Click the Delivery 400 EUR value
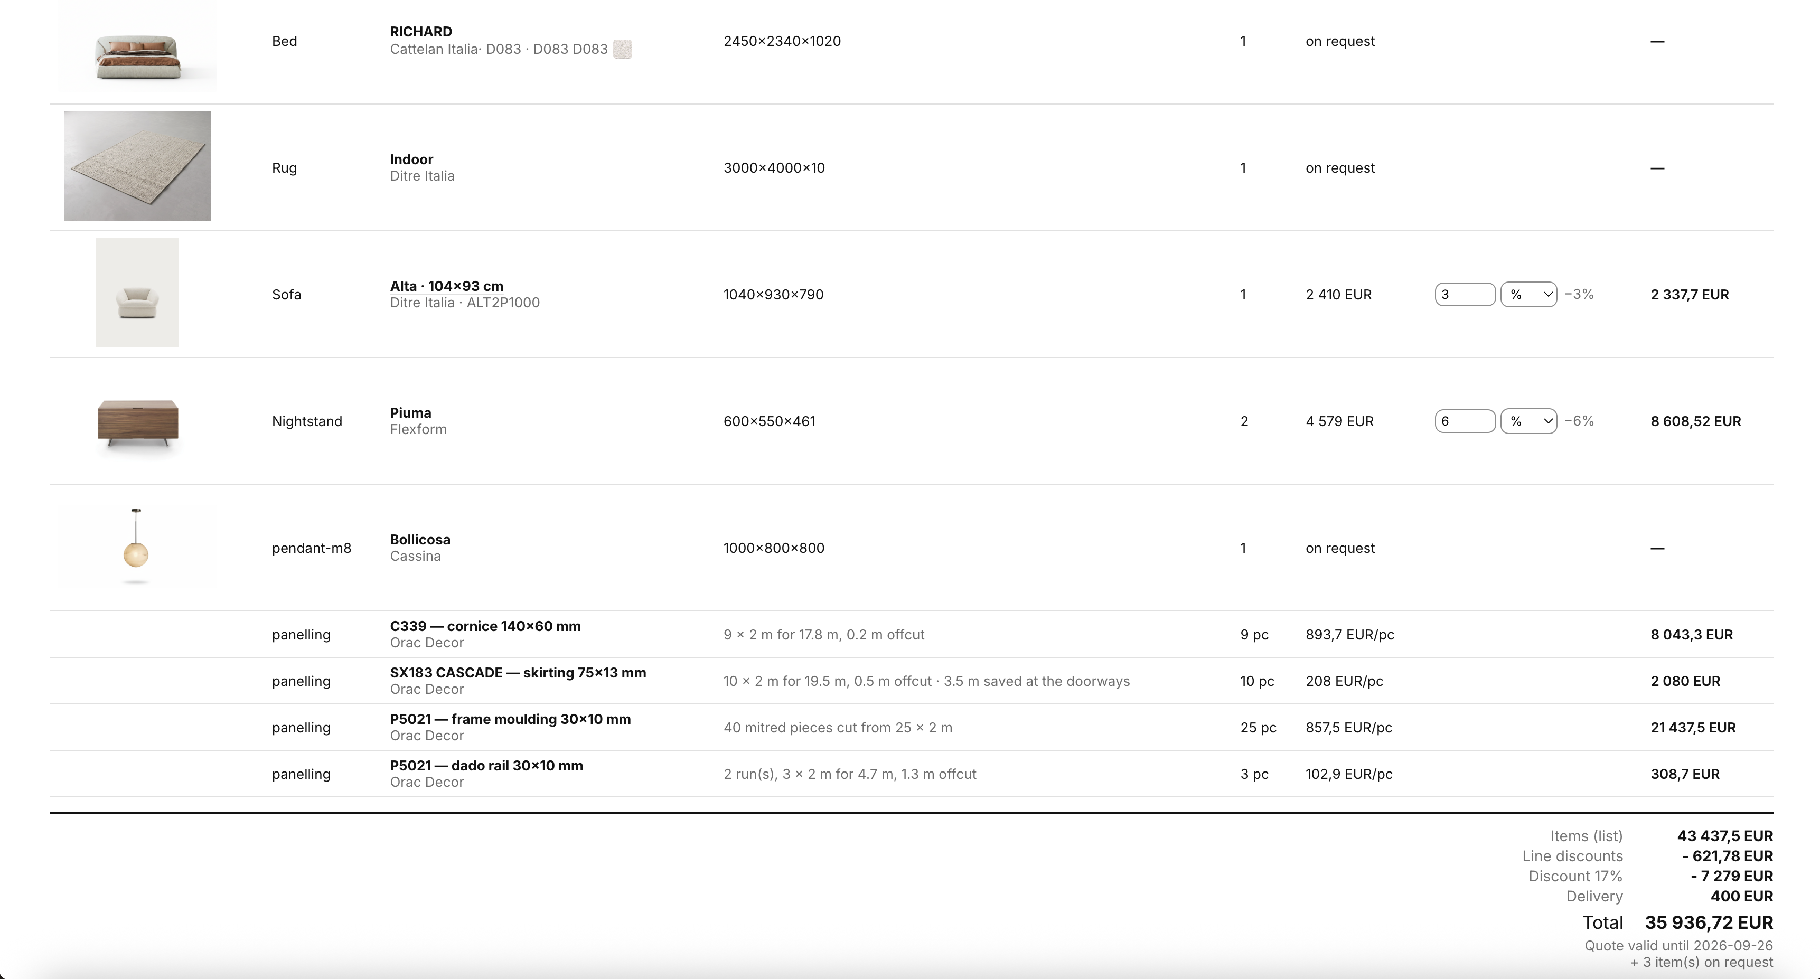 (1742, 896)
